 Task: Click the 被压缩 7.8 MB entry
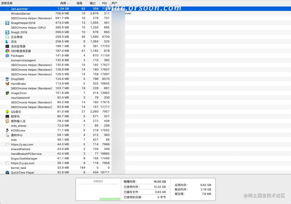click(x=193, y=194)
